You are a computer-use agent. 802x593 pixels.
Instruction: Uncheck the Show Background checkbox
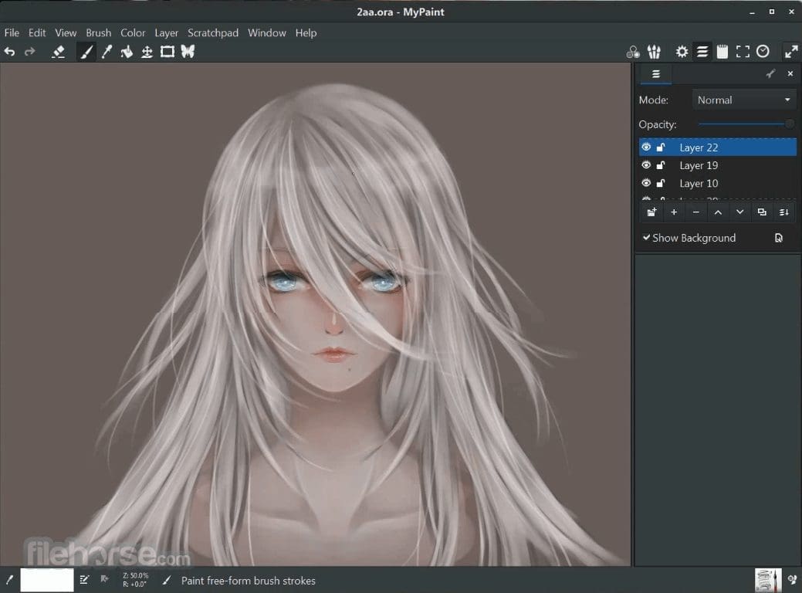(x=647, y=238)
